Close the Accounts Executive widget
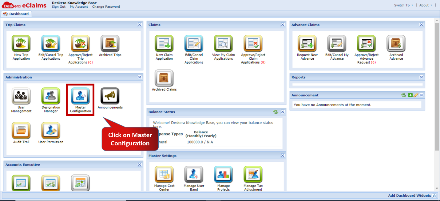Screen dimensions: 440x201 point(140,165)
